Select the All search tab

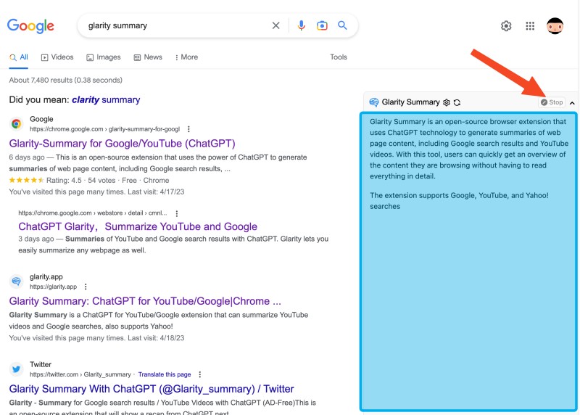coord(19,57)
